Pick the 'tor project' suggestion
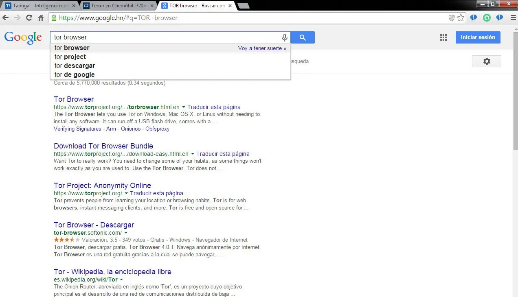 click(170, 57)
